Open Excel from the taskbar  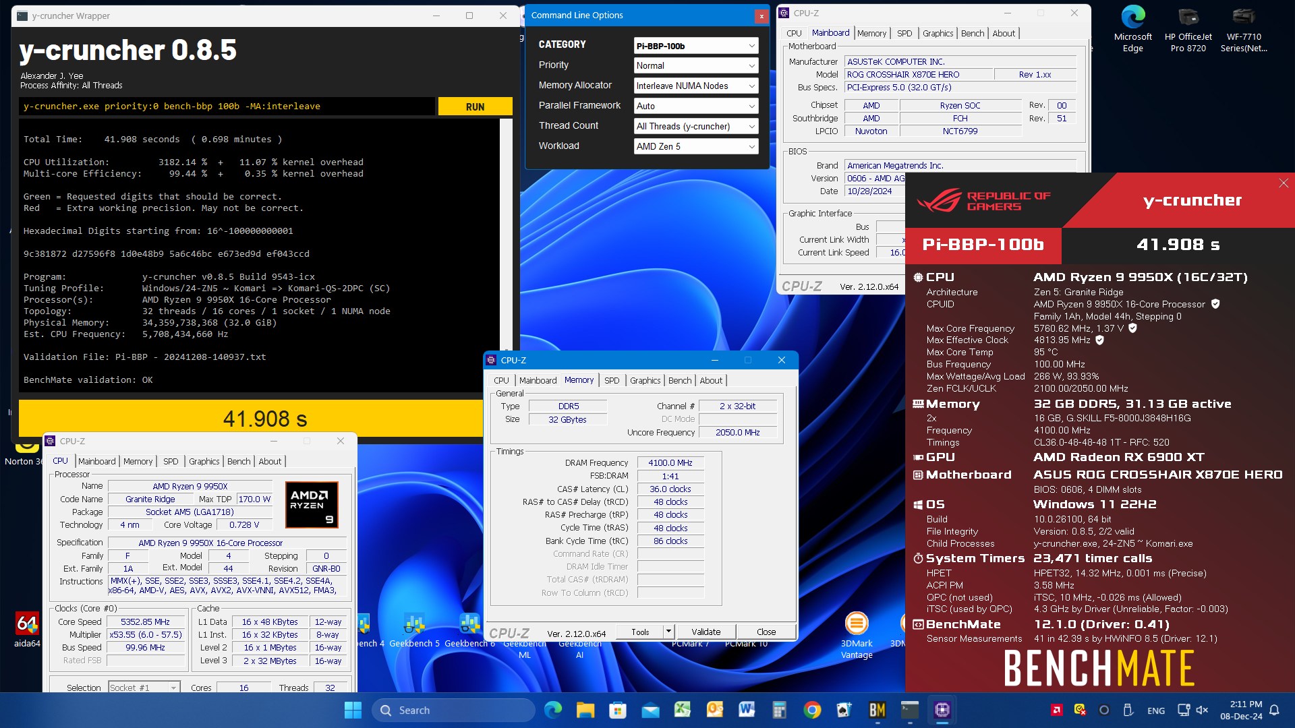tap(683, 710)
